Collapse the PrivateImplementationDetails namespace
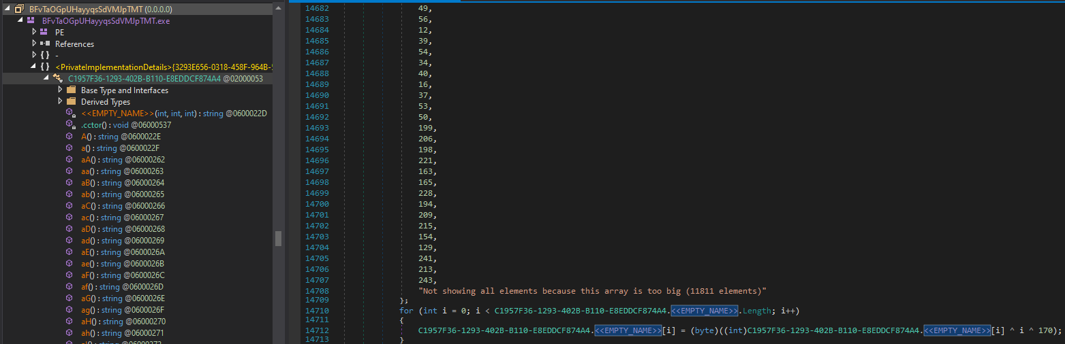 point(33,67)
